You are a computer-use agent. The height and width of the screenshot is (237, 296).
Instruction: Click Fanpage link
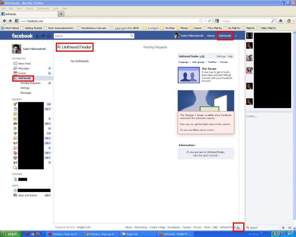pos(184,62)
